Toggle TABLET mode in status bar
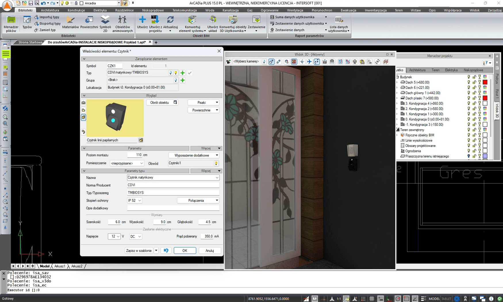 coord(446,299)
